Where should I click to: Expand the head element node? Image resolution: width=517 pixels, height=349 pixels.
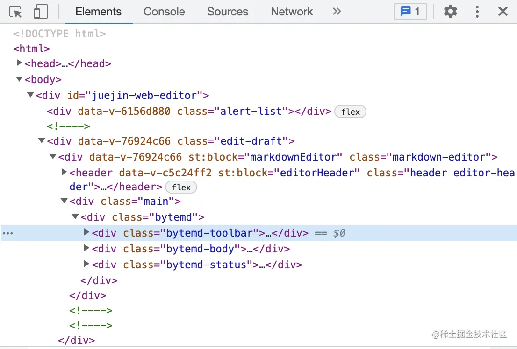coord(19,63)
